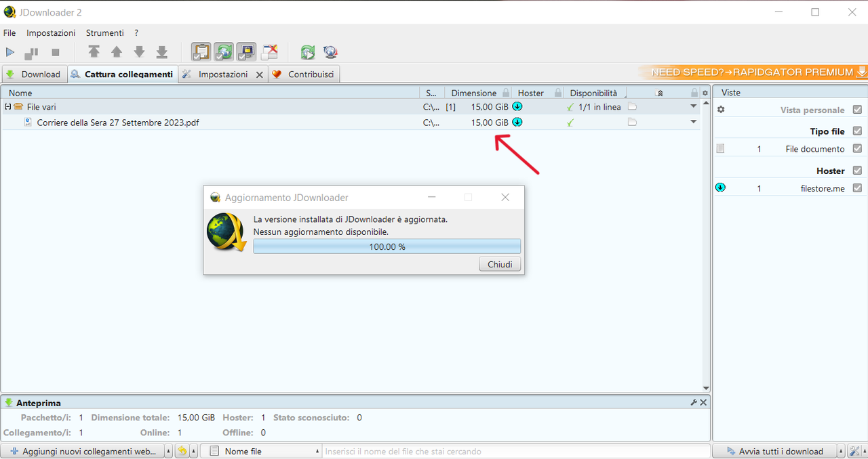Toggle silent mode lock-screen toolbar icon

pyautogui.click(x=247, y=52)
